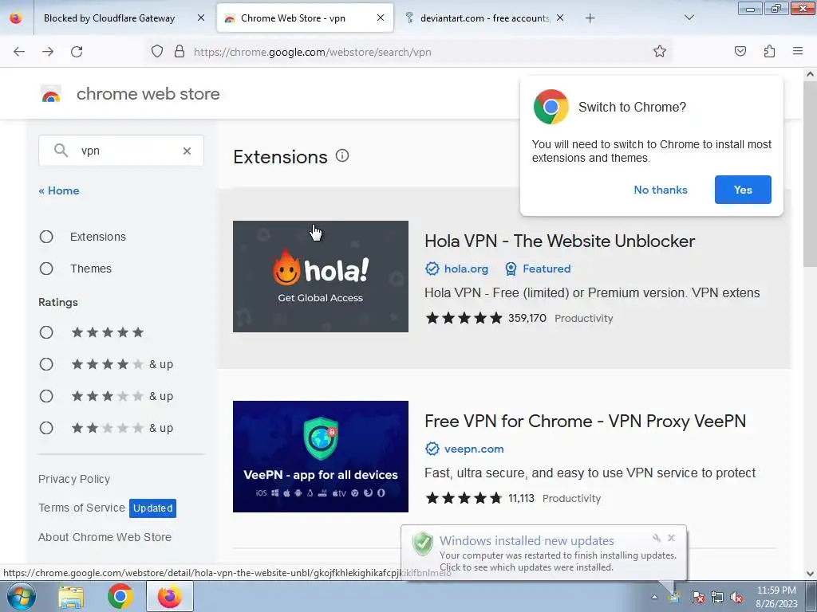The height and width of the screenshot is (612, 817).
Task: Click the browser forward arrow
Action: (x=48, y=52)
